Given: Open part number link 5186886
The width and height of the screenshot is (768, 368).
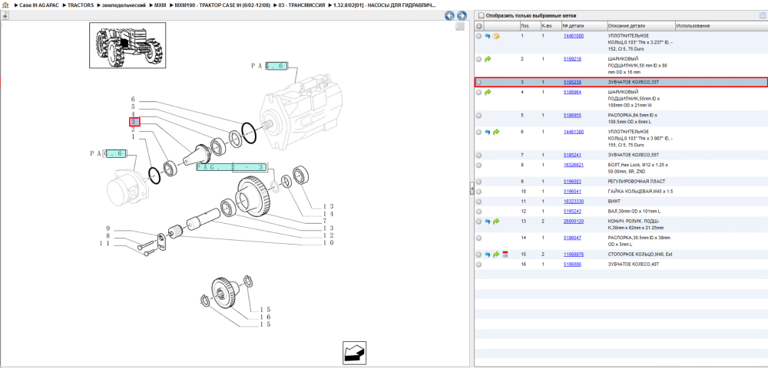Looking at the screenshot, I should [573, 264].
